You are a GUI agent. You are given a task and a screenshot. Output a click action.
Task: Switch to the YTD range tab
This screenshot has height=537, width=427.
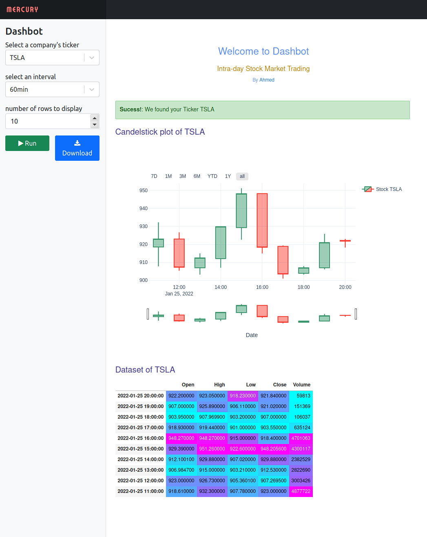click(x=212, y=176)
